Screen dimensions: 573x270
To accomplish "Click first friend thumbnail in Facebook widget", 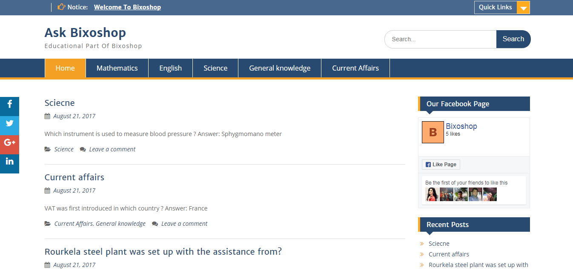I will [432, 194].
